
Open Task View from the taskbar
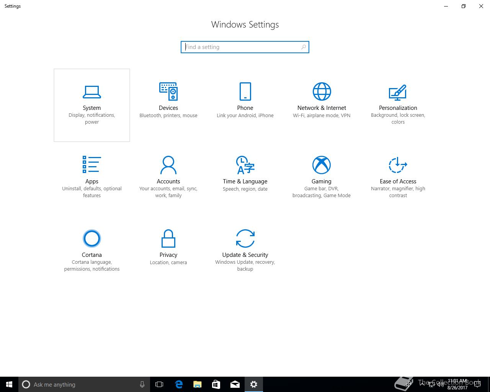(x=159, y=384)
